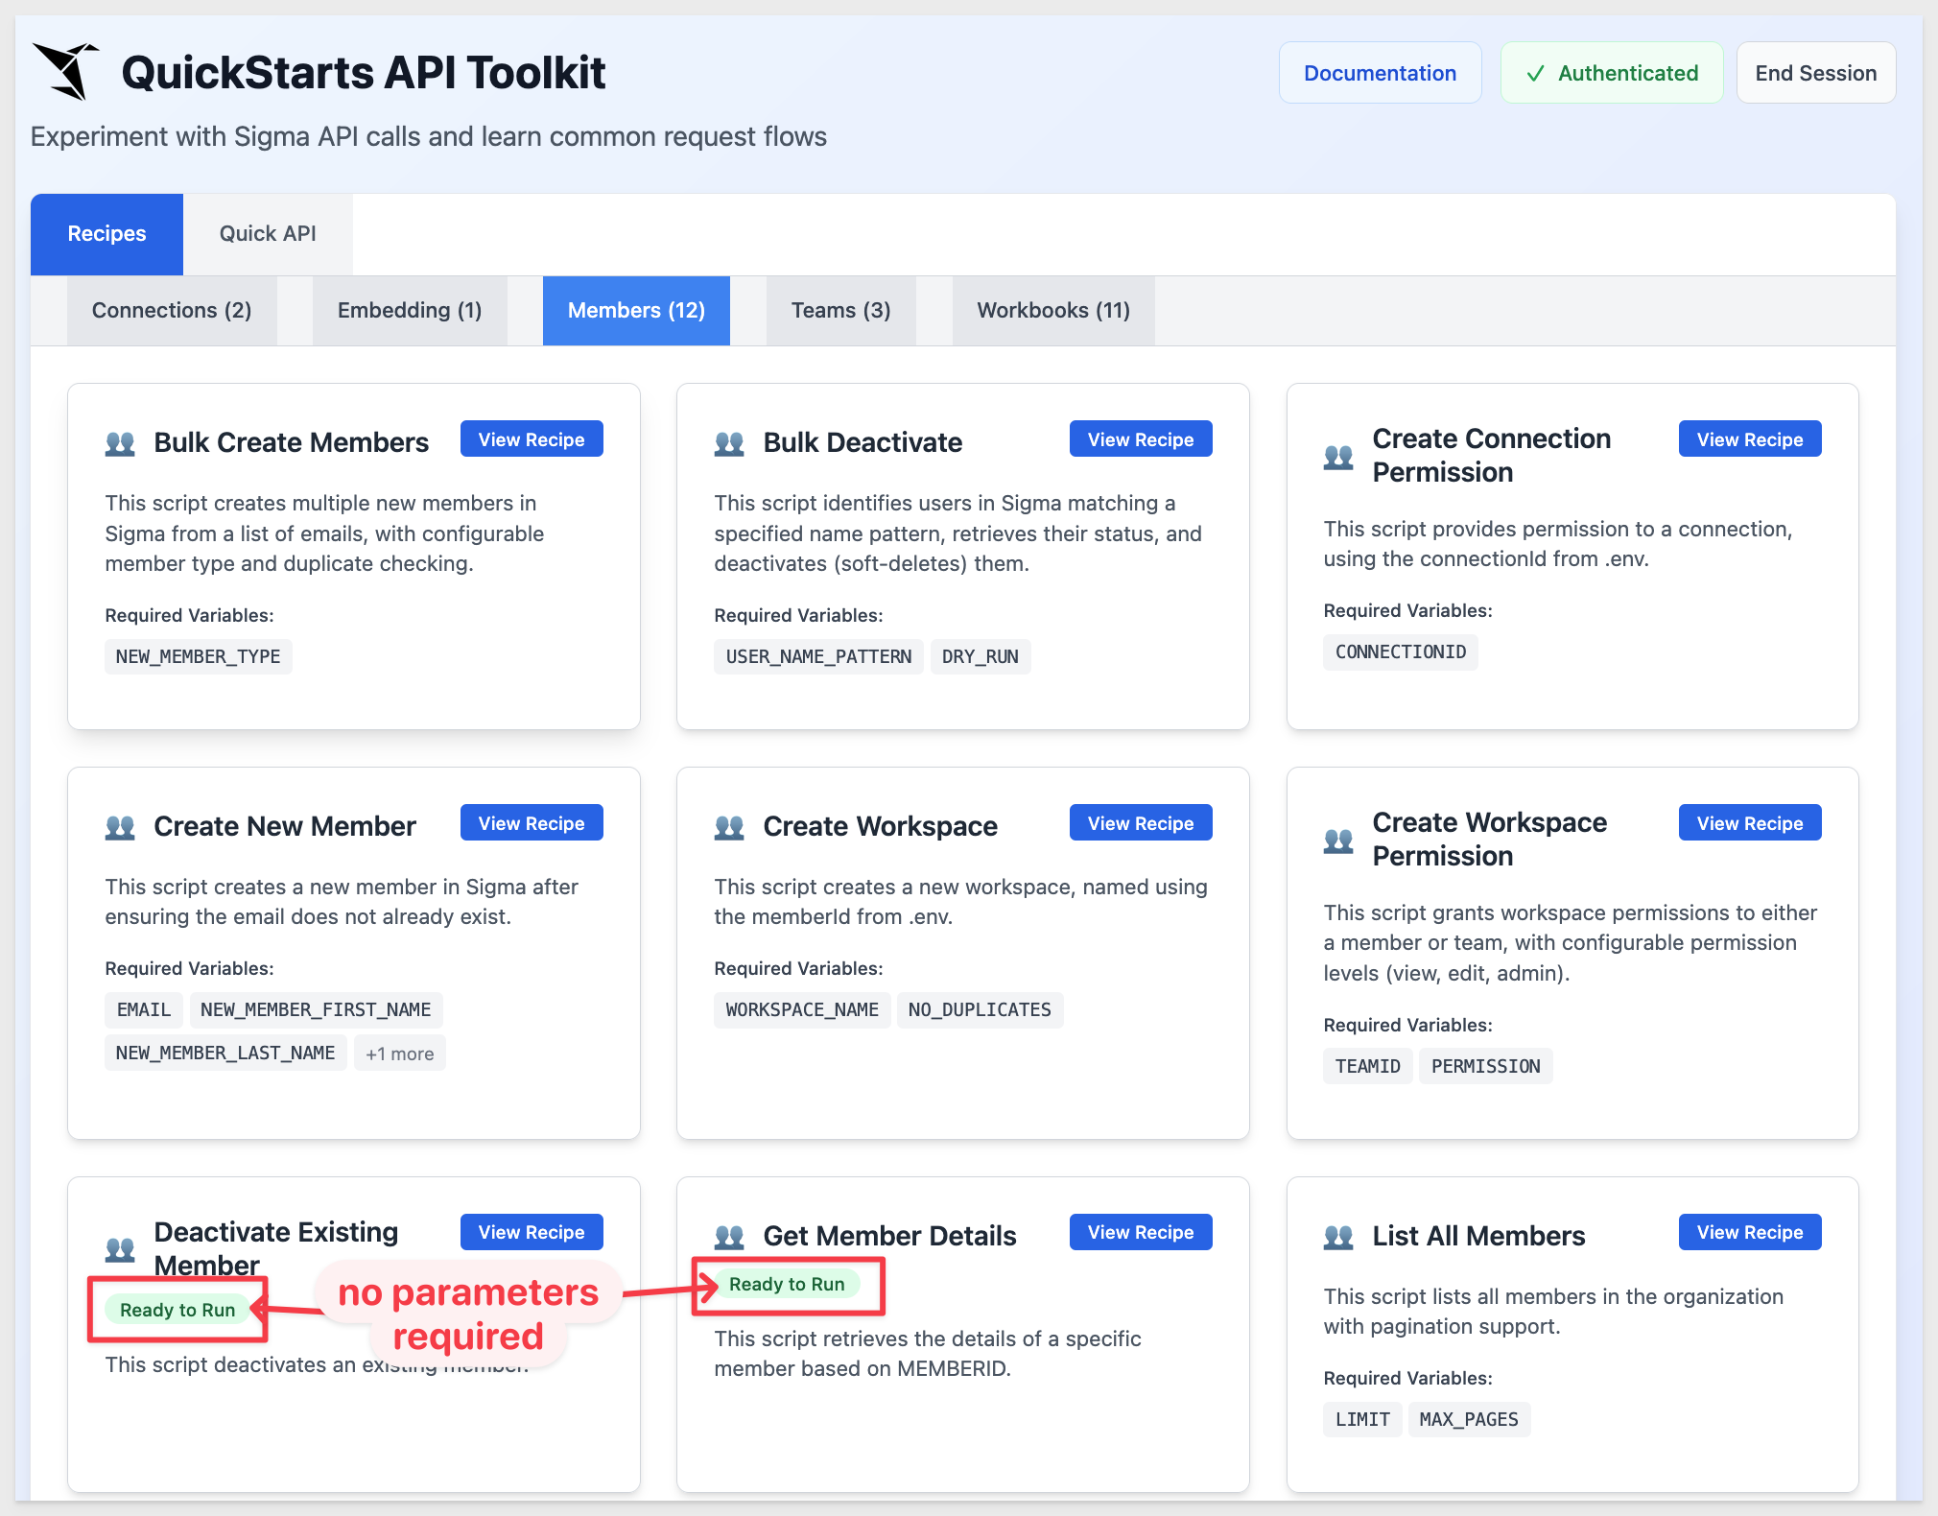Image resolution: width=1938 pixels, height=1516 pixels.
Task: Click the USER_NAME_PATTERN variable tag
Action: pos(818,657)
